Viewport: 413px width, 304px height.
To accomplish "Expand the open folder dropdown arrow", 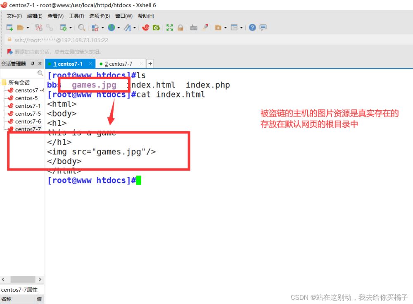I will point(28,28).
